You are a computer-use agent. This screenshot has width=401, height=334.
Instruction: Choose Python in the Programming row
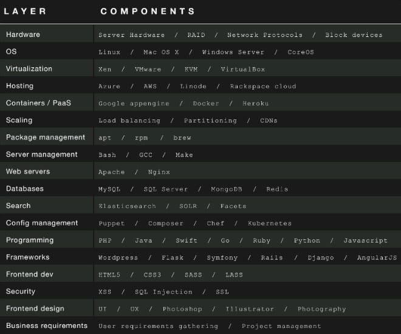307,241
